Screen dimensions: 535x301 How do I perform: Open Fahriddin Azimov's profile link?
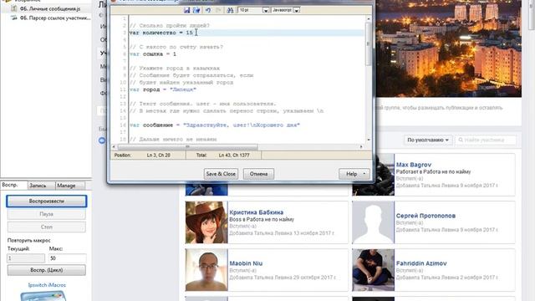click(421, 263)
